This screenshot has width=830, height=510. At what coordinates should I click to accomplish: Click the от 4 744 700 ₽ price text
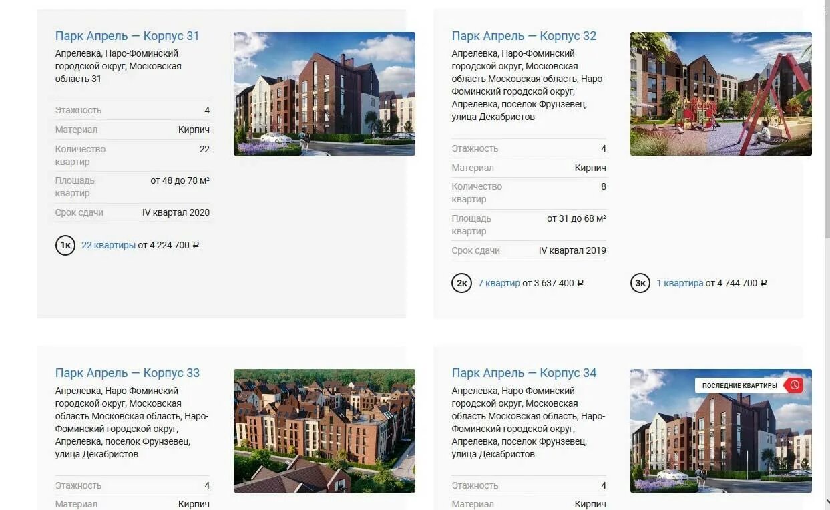click(x=737, y=284)
